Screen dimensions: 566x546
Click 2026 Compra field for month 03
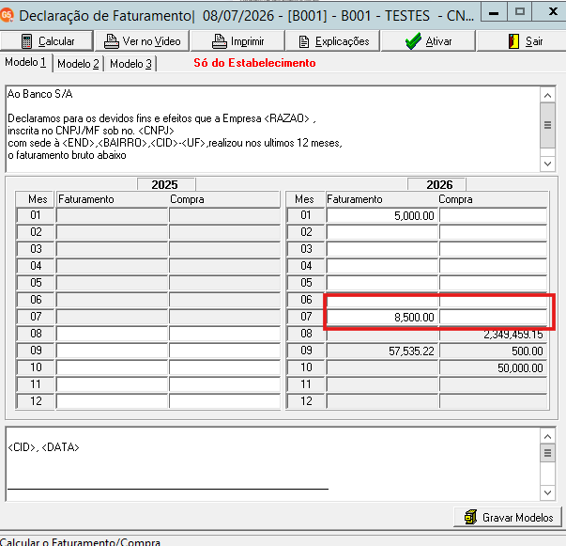(x=493, y=249)
